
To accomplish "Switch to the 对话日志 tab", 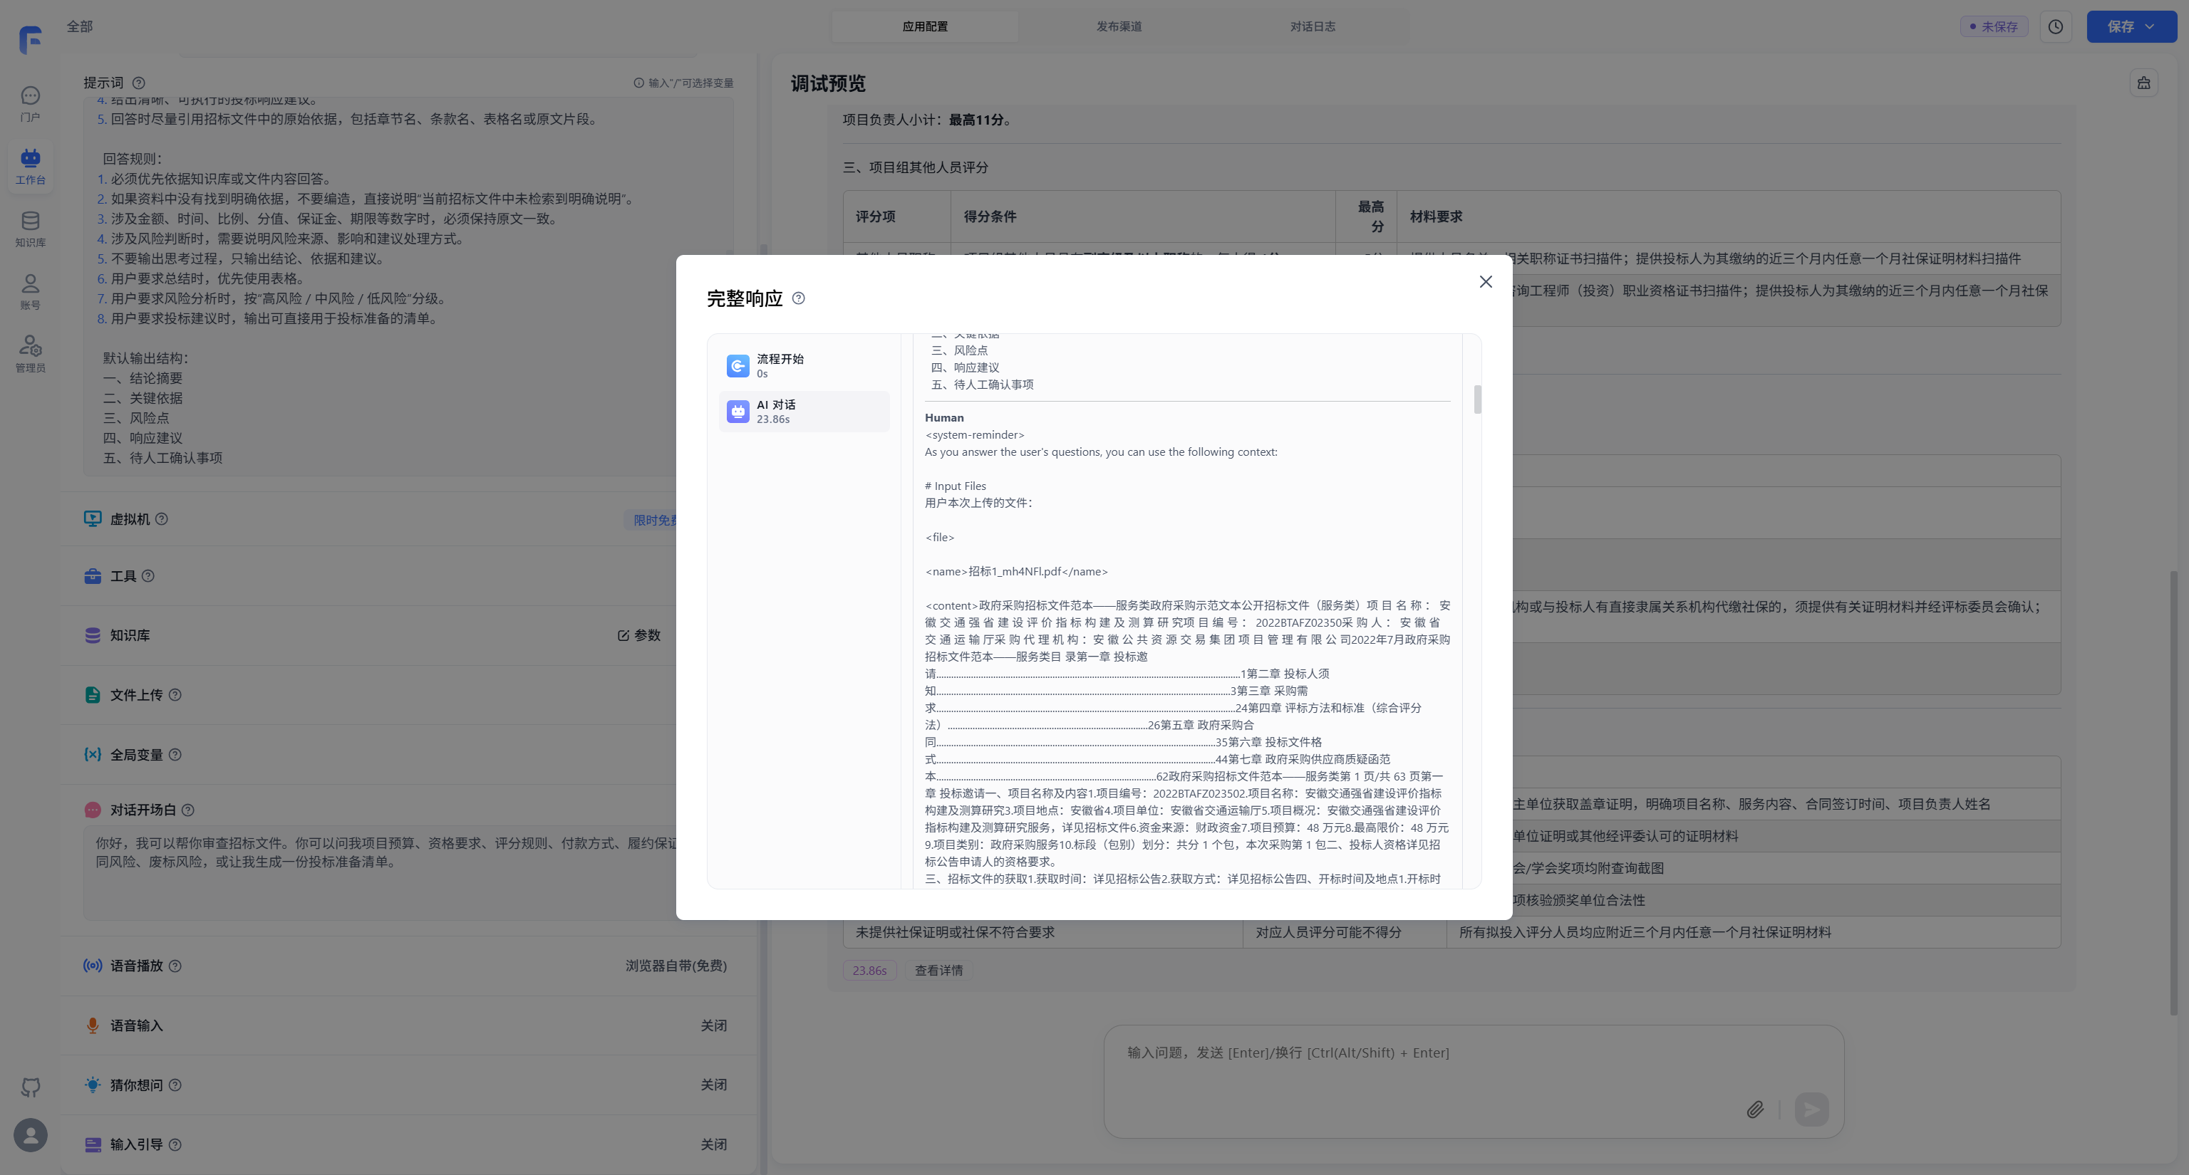I will (1312, 26).
